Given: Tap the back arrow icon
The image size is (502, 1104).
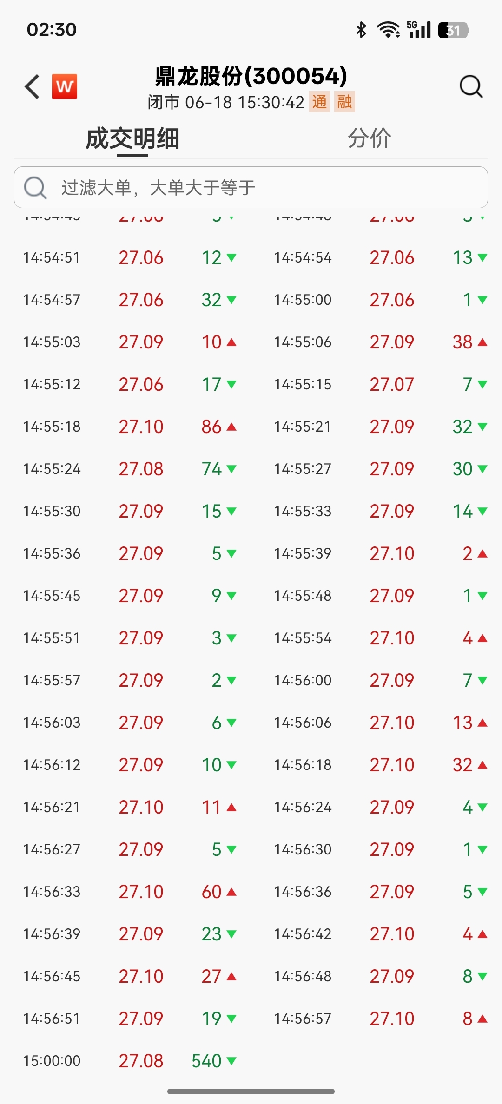Looking at the screenshot, I should point(32,86).
